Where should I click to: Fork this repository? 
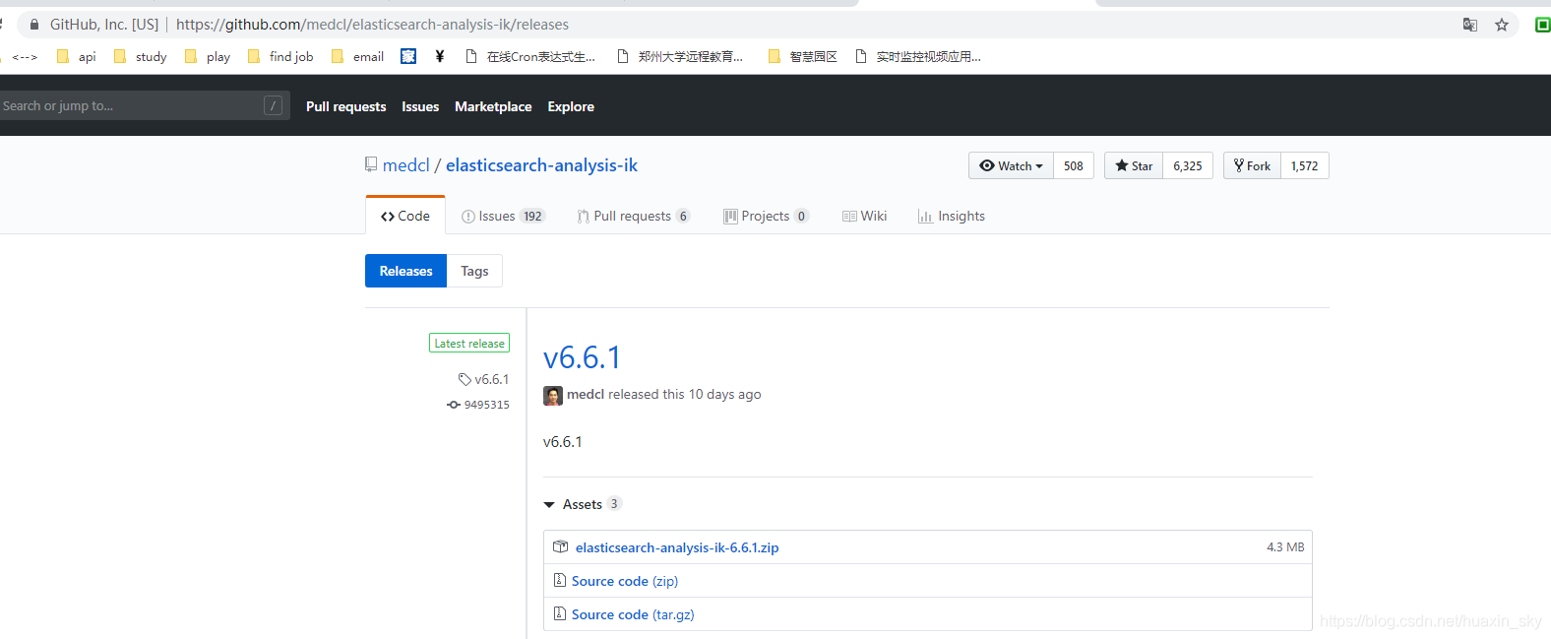point(1252,165)
